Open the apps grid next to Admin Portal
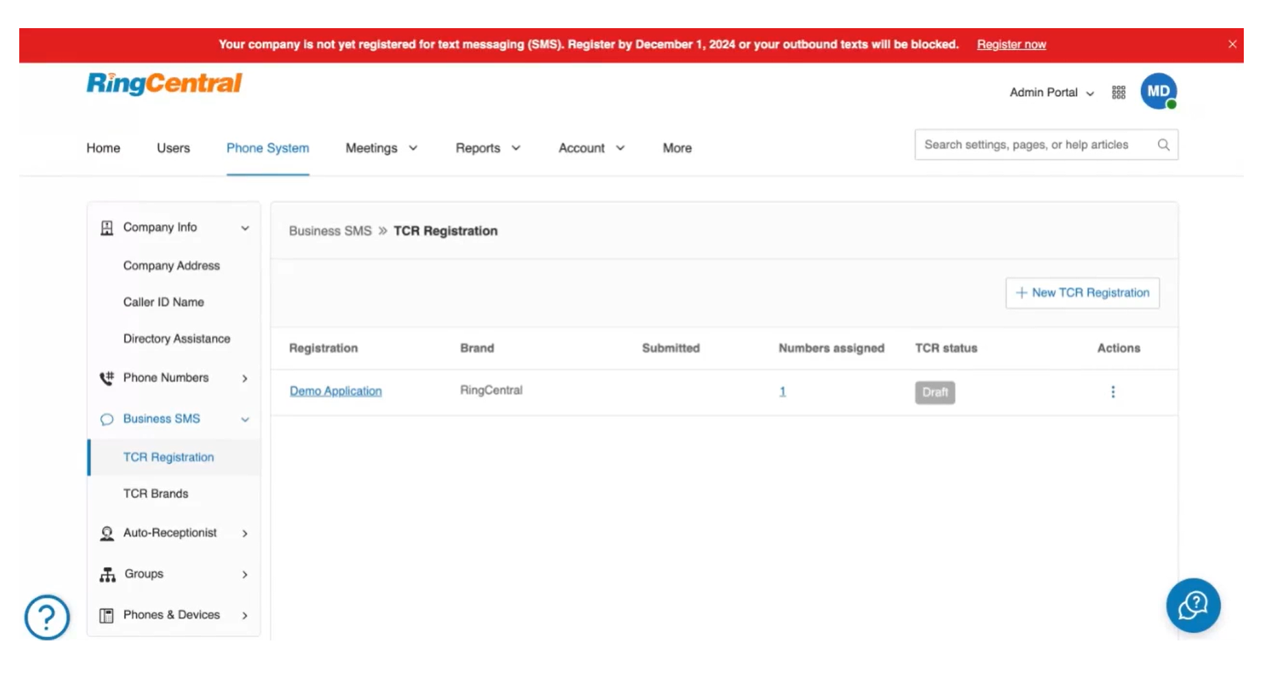1263x685 pixels. (1118, 92)
